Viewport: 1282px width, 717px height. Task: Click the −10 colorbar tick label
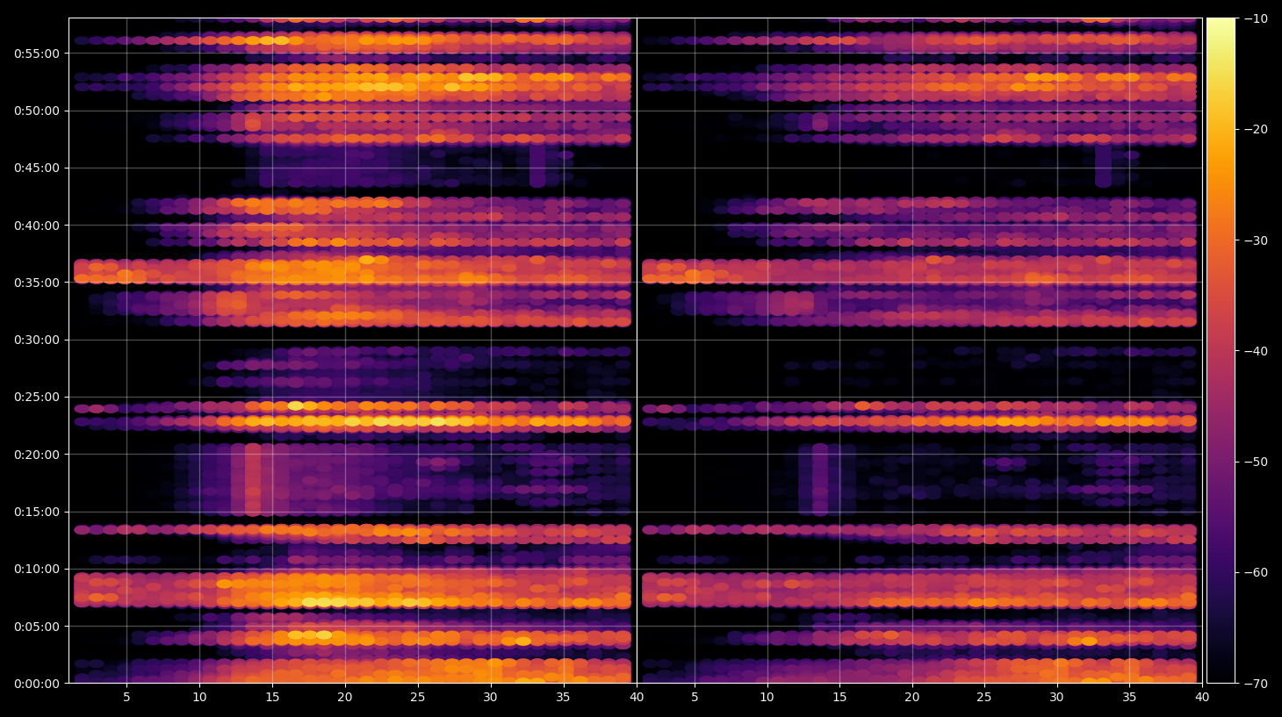coord(1256,18)
